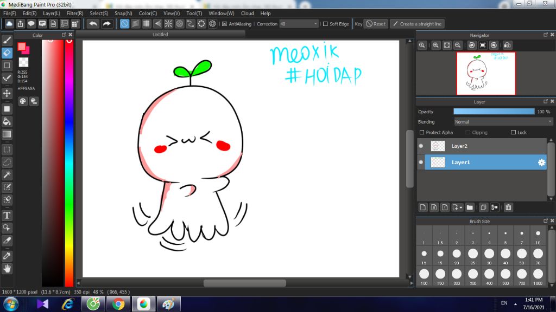The height and width of the screenshot is (312, 556).
Task: Select the Hand pan tool
Action: [x=7, y=268]
